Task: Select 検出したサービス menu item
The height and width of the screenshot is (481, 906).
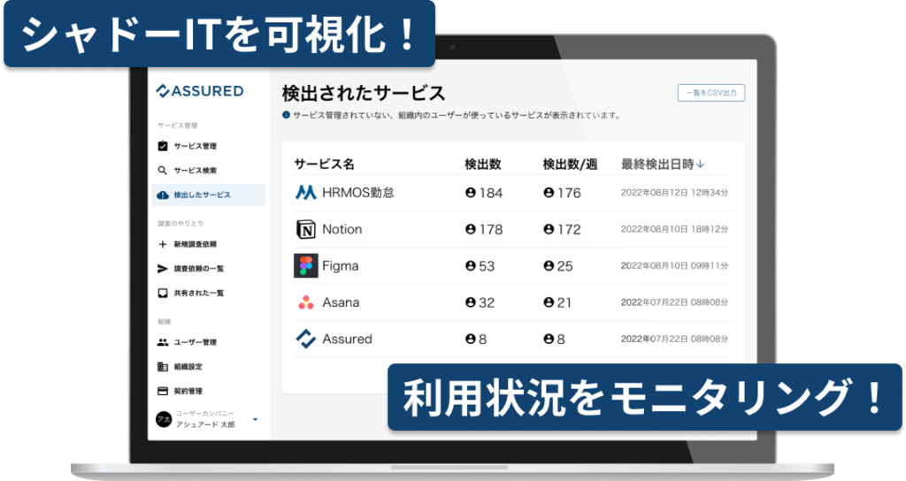Action: point(209,195)
